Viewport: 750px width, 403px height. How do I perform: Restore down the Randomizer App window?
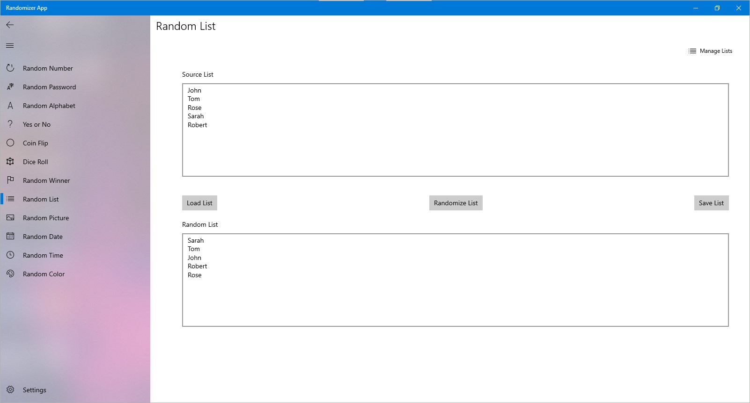coord(717,8)
